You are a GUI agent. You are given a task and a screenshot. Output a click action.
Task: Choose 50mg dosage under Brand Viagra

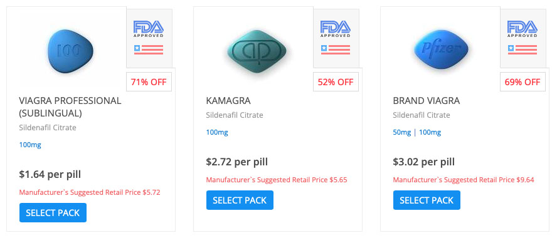pyautogui.click(x=402, y=132)
